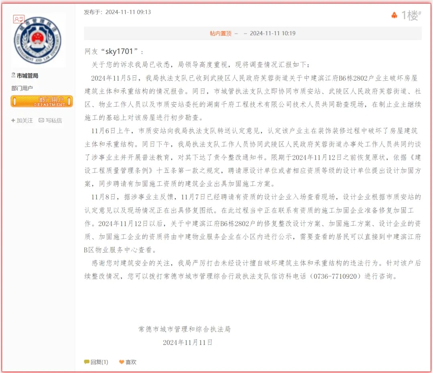Click the plus icon next to 加关注
433x373 pixels.
pos(13,120)
